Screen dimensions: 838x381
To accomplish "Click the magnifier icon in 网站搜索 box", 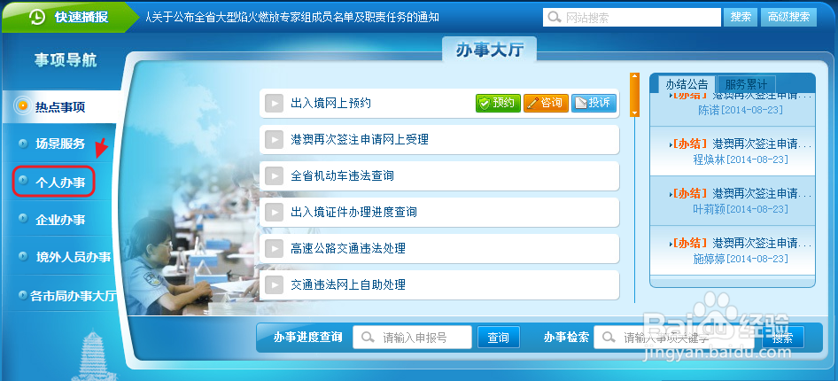I will (555, 18).
